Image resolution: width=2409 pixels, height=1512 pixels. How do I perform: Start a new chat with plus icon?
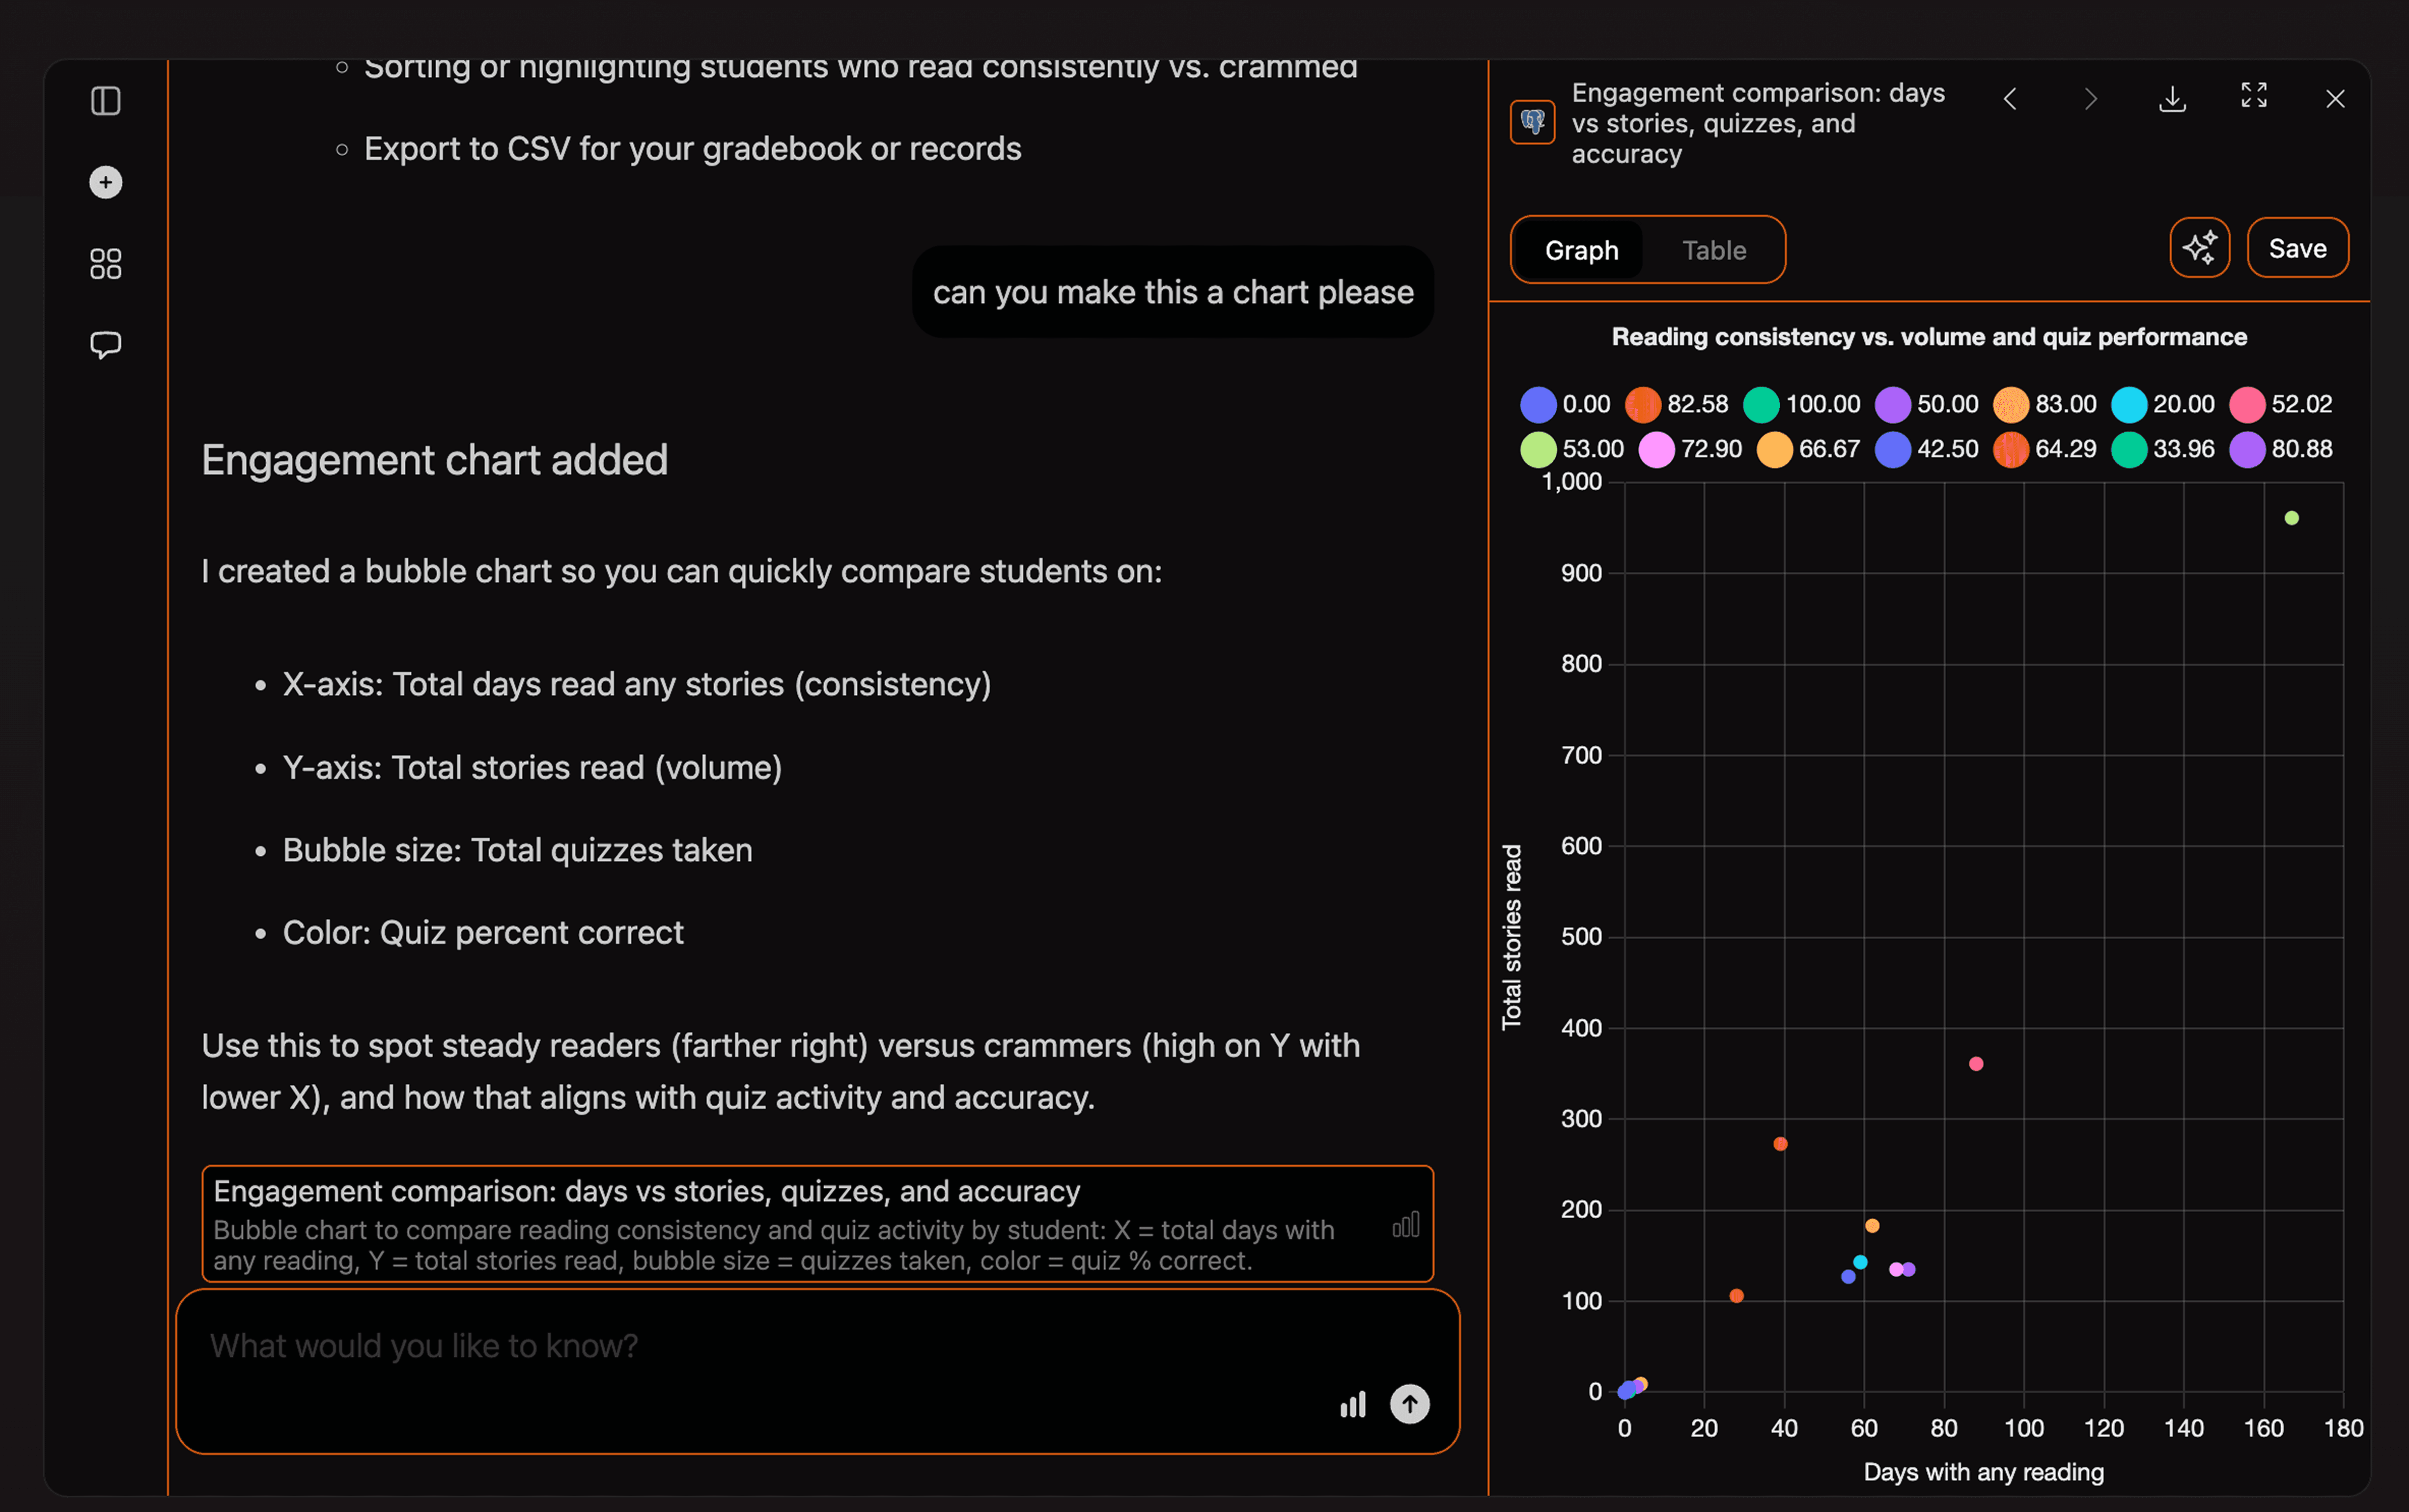coord(105,182)
